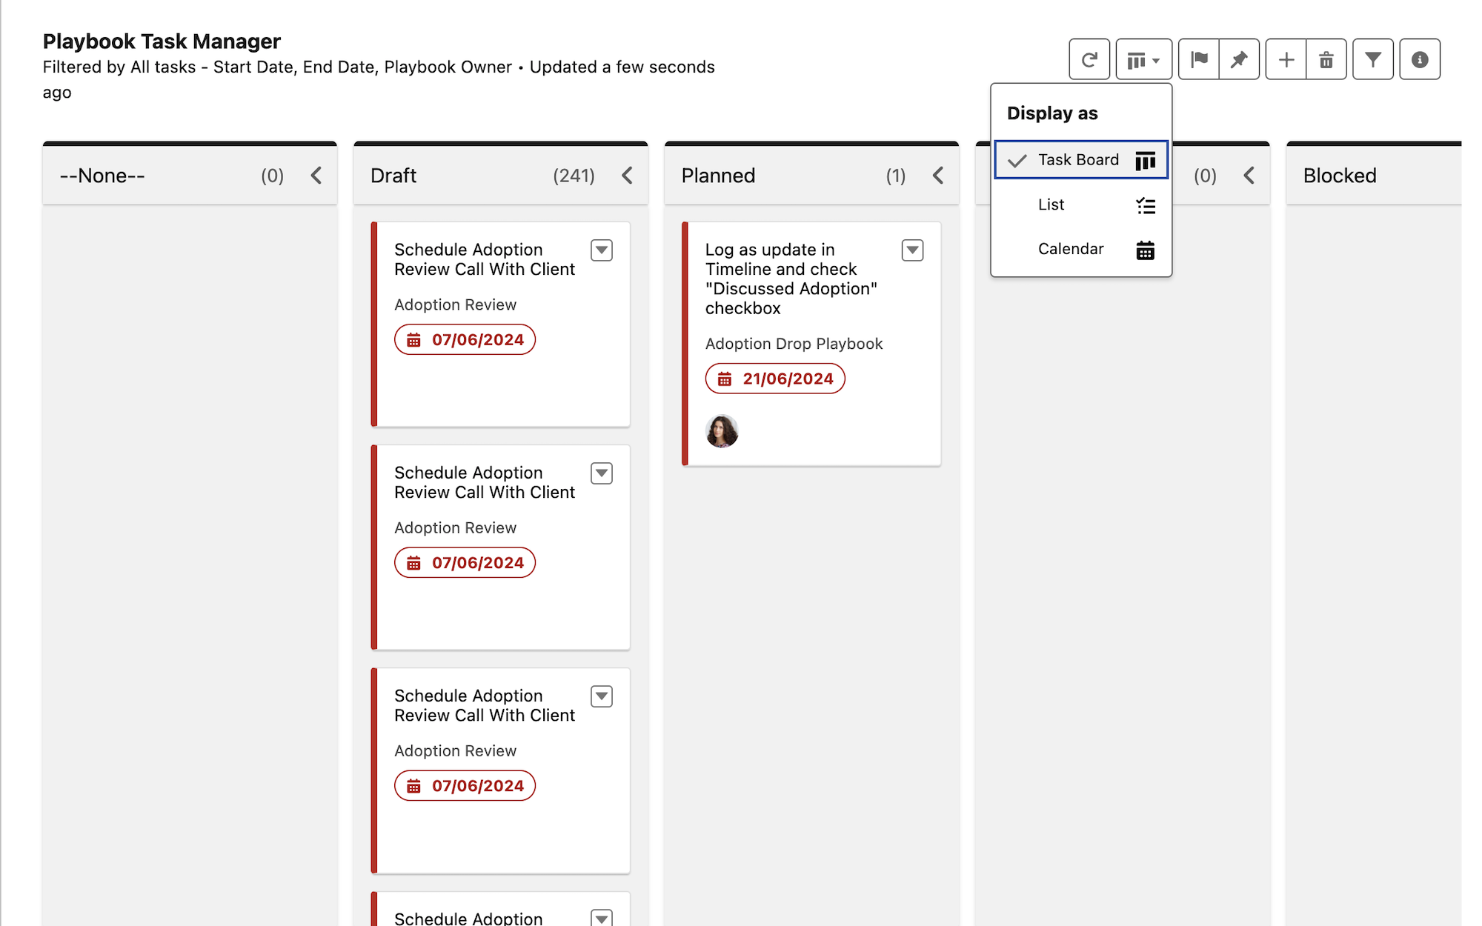1482x926 pixels.
Task: Open dropdown on Planned task card
Action: point(912,250)
